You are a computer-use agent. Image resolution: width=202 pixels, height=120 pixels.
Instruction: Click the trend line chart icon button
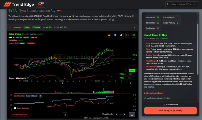pyautogui.click(x=128, y=35)
